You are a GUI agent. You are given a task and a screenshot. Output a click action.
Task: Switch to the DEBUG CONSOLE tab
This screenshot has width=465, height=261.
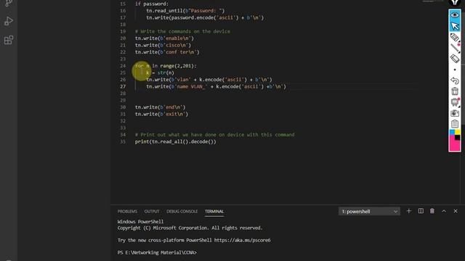[182, 211]
